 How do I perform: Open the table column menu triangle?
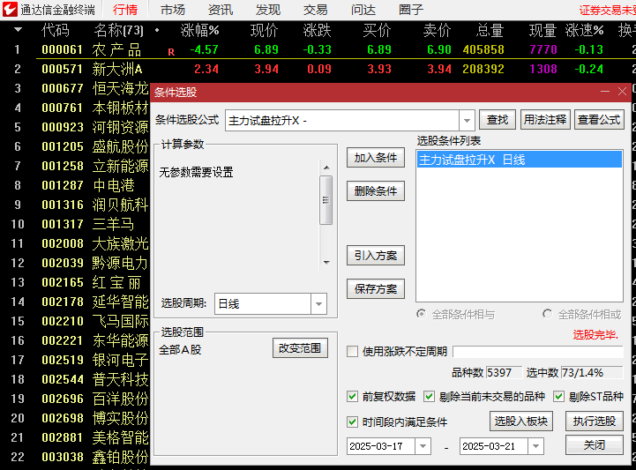(18, 30)
